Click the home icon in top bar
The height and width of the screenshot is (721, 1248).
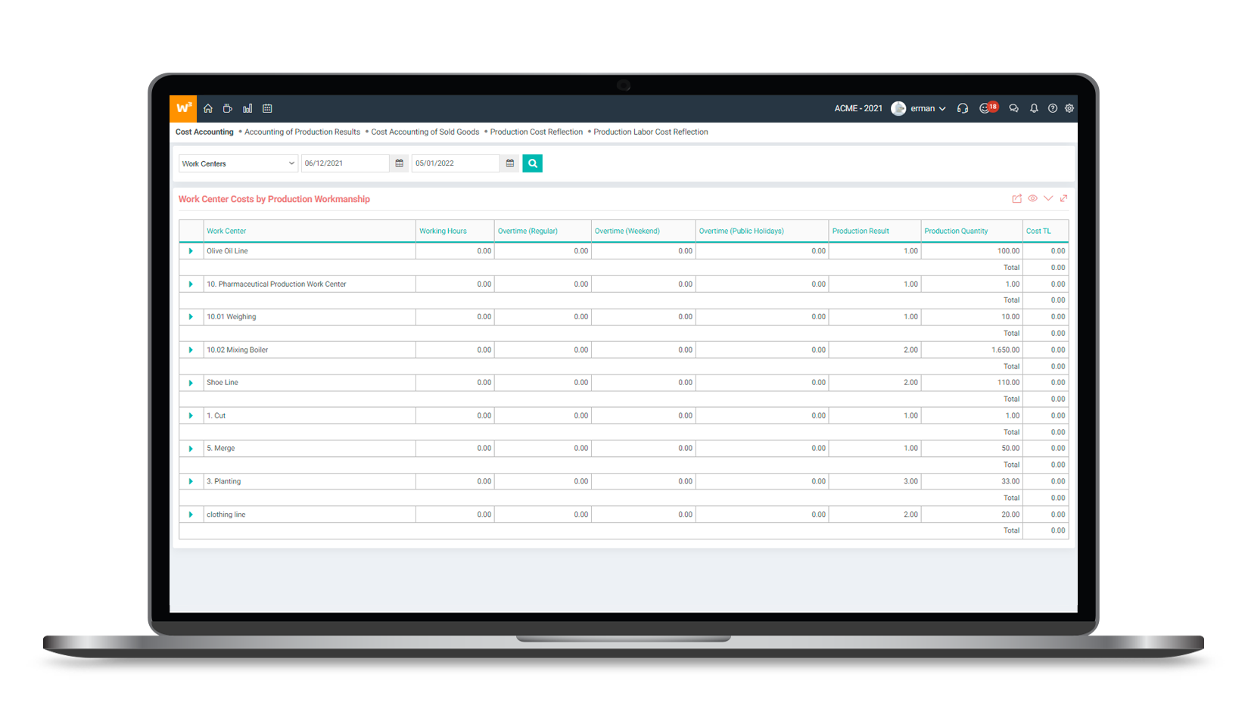click(208, 108)
